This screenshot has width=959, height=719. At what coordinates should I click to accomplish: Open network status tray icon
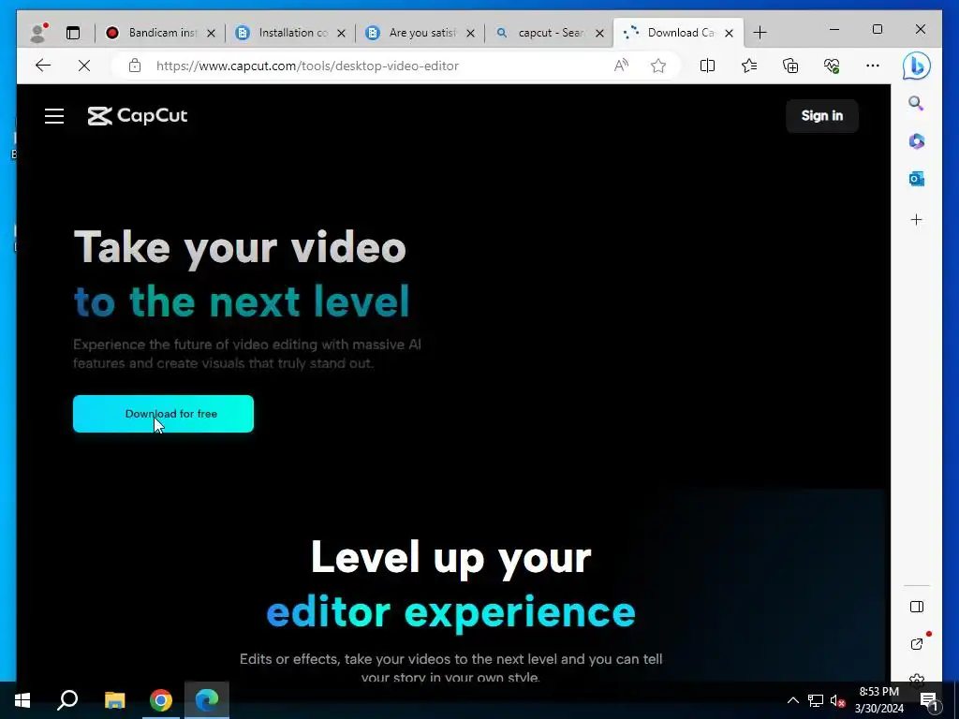[816, 700]
